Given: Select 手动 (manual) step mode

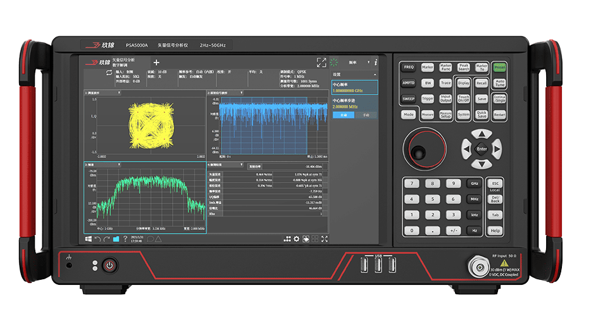Looking at the screenshot, I should point(366,115).
